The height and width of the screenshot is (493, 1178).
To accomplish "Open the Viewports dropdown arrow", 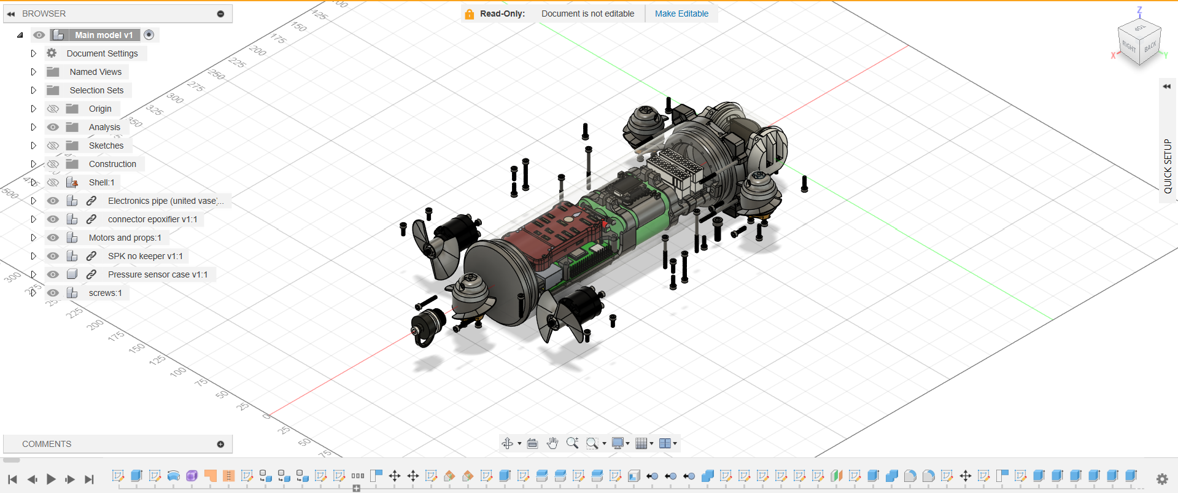I will [675, 443].
